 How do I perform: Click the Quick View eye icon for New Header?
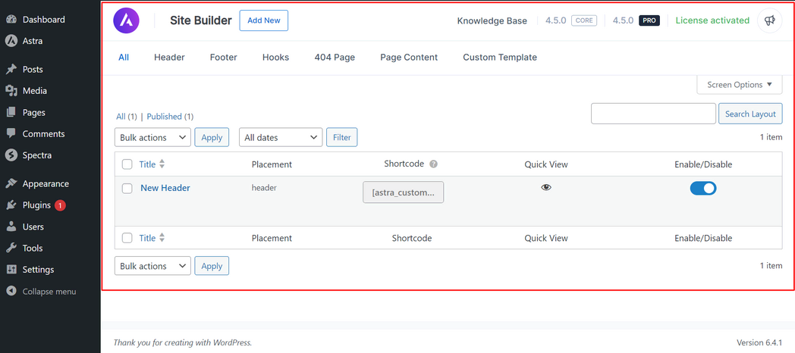(x=546, y=187)
